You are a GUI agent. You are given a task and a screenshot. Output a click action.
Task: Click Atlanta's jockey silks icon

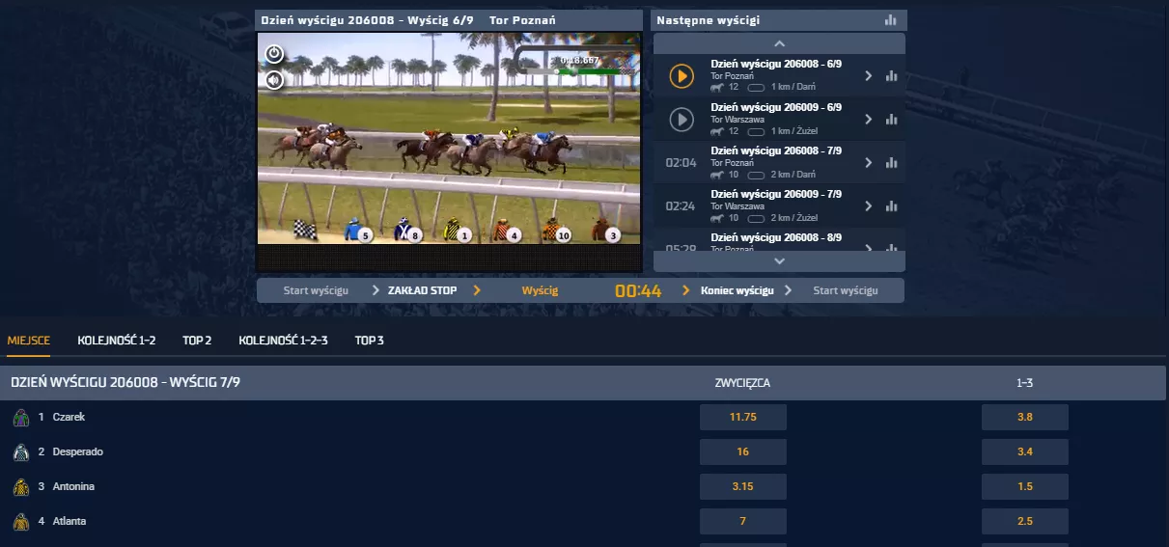tap(21, 522)
